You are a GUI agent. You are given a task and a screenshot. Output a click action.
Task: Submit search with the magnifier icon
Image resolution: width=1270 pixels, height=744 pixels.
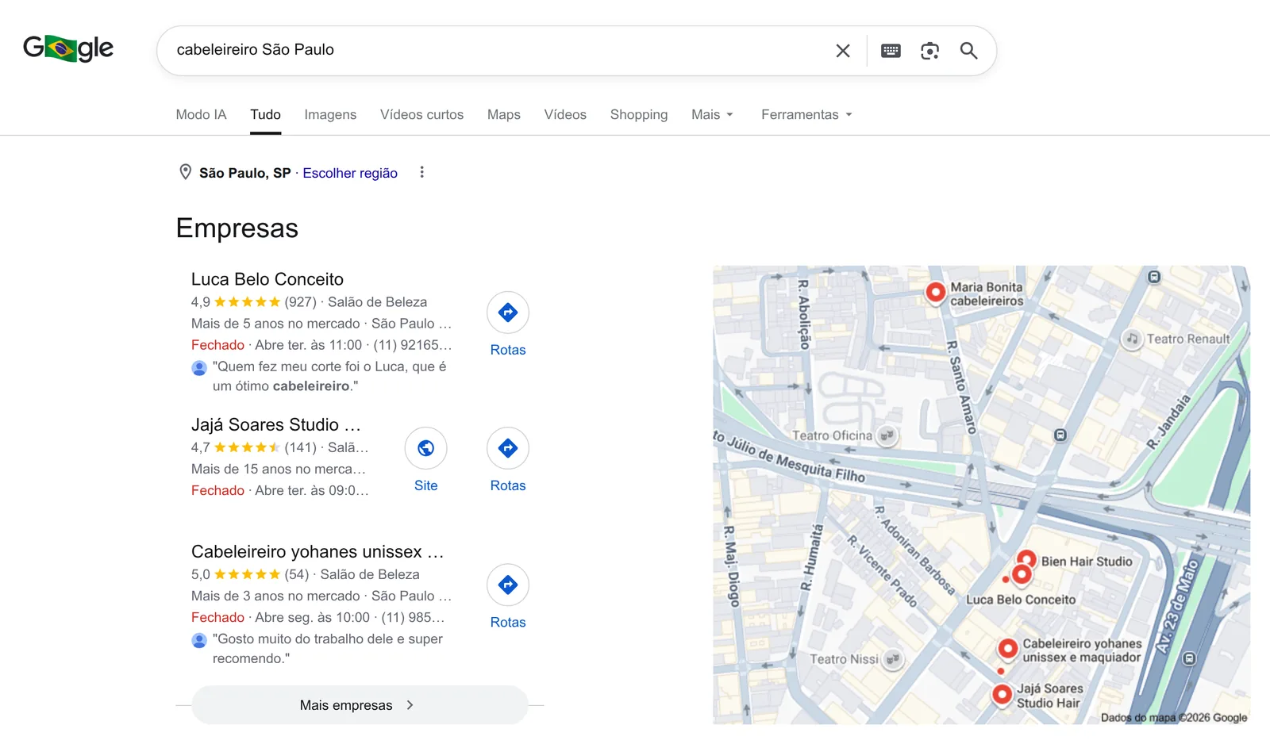(x=968, y=51)
